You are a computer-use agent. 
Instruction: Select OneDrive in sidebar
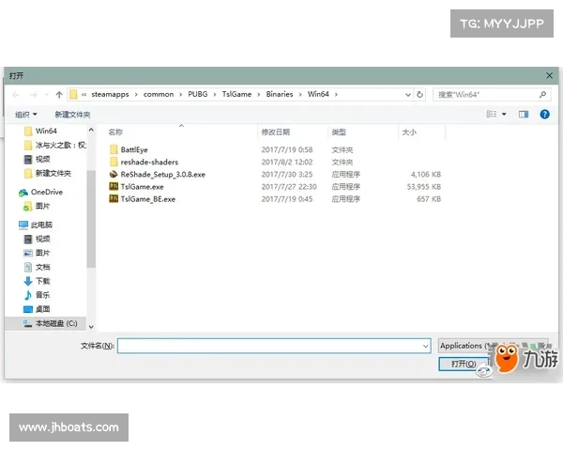pos(41,192)
